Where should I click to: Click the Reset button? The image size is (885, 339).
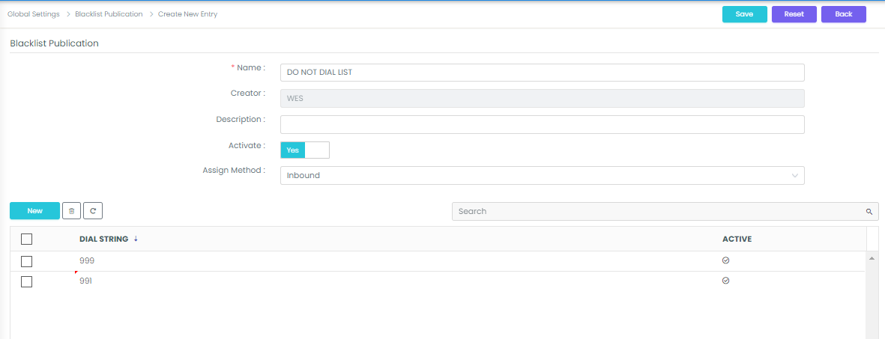click(794, 14)
